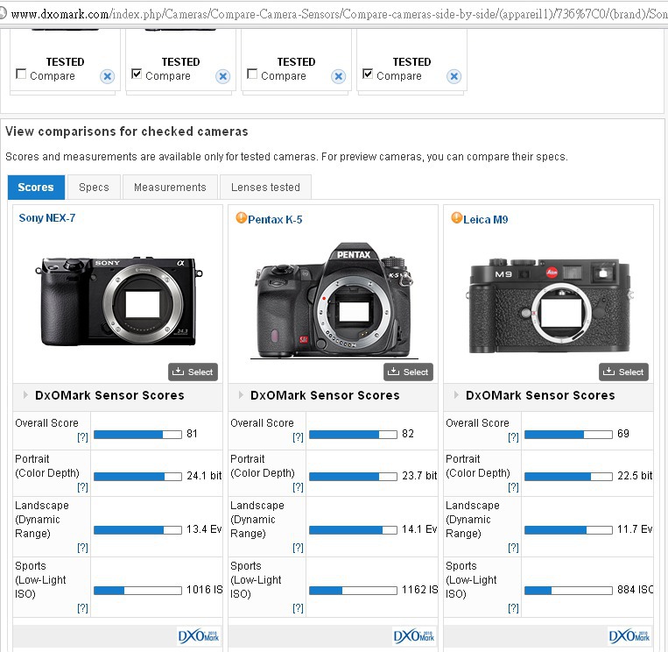This screenshot has height=652, width=668.
Task: Click Sony NEX-7 Landscape value 13.4 Ev
Action: [x=204, y=529]
